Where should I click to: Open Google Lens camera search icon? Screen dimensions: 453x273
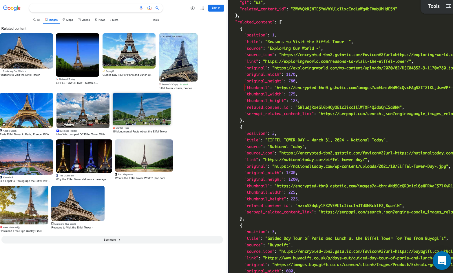coord(149,8)
